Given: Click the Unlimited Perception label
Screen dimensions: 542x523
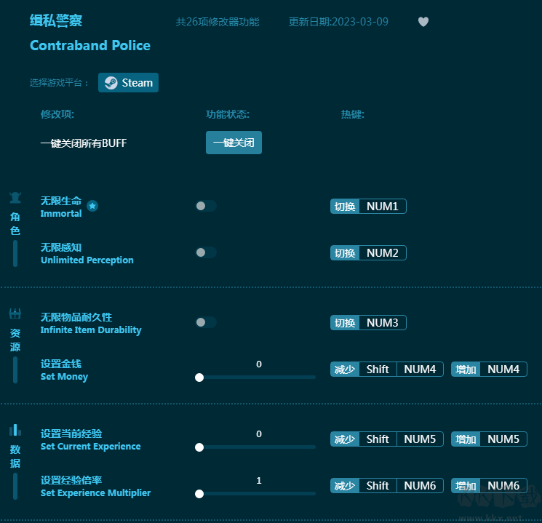Looking at the screenshot, I should pos(87,260).
